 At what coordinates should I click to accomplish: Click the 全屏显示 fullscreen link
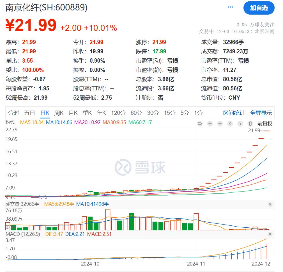click(x=261, y=113)
